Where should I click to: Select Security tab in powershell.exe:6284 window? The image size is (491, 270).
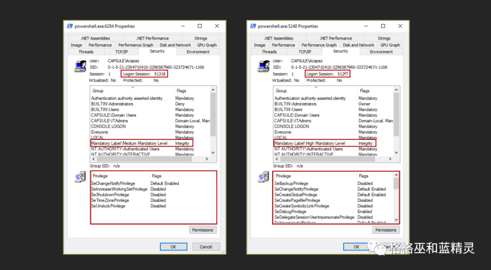(x=157, y=51)
